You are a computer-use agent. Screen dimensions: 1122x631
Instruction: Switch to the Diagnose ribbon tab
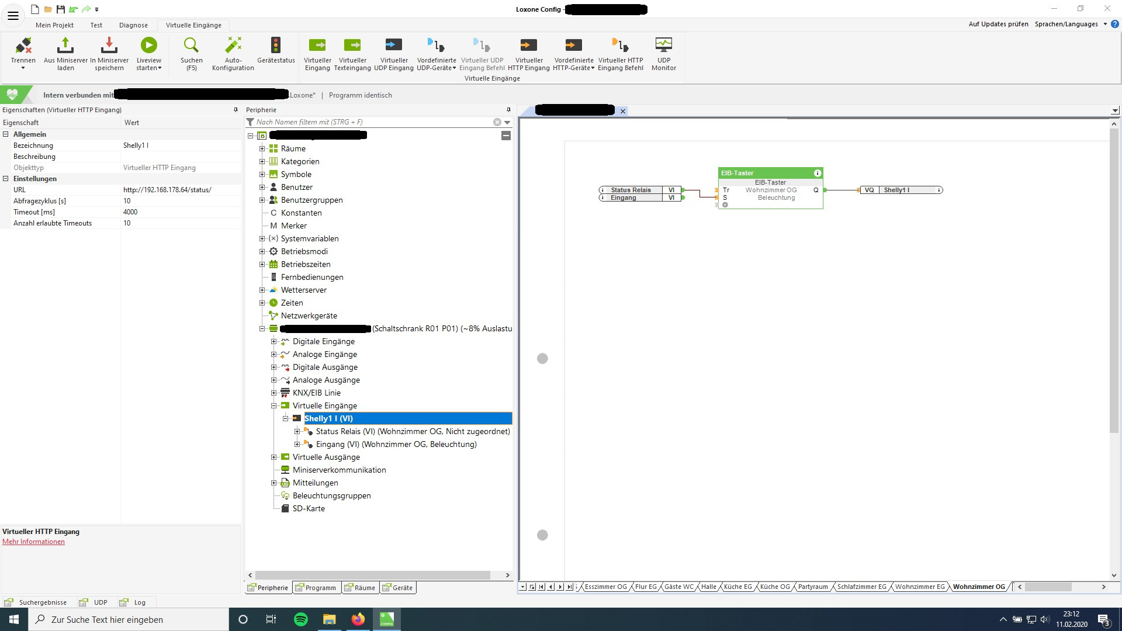coord(133,25)
